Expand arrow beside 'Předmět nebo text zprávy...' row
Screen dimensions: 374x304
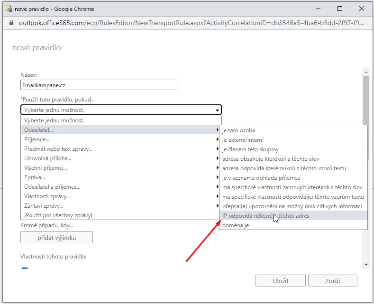(217, 149)
